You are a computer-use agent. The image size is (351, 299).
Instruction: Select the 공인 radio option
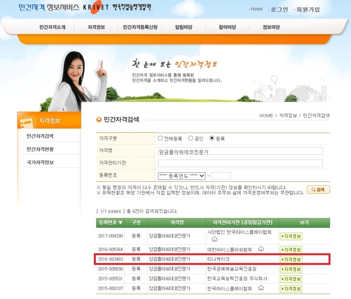(x=191, y=138)
